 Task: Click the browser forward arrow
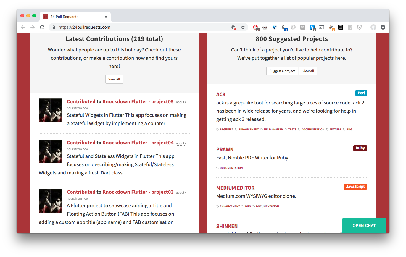tap(33, 27)
